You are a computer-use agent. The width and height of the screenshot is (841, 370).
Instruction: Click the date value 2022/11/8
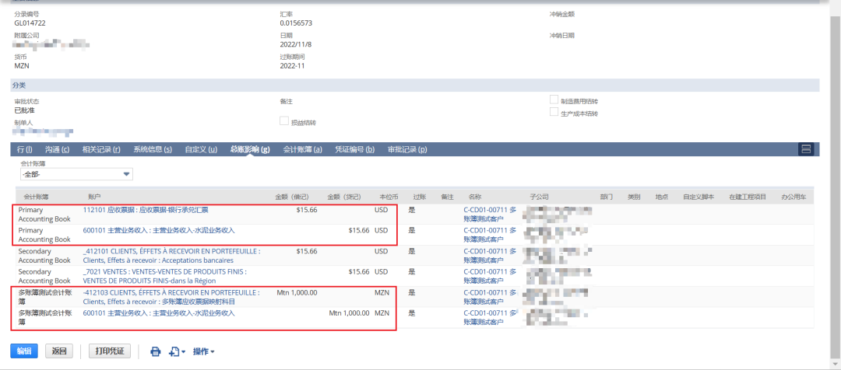coord(296,44)
